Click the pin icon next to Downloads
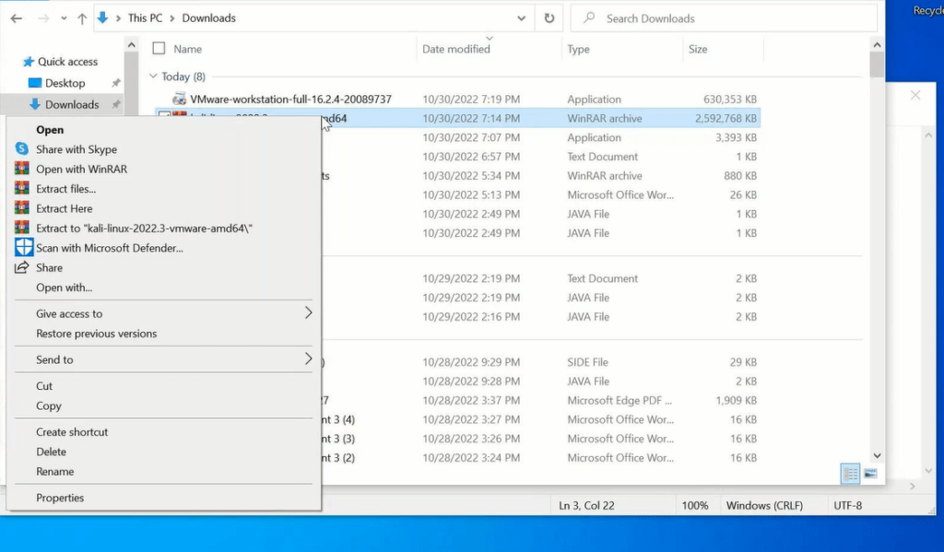Viewport: 944px width, 552px height. tap(115, 105)
